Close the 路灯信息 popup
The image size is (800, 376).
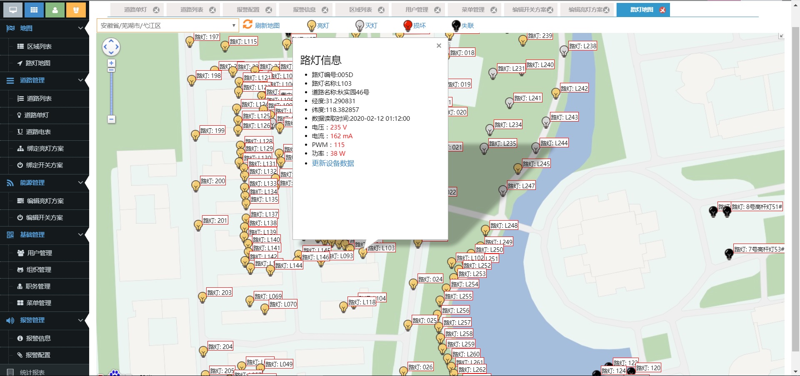click(439, 46)
